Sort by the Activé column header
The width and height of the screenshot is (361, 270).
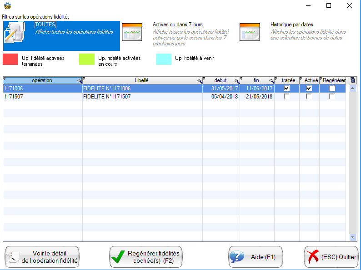(x=311, y=80)
